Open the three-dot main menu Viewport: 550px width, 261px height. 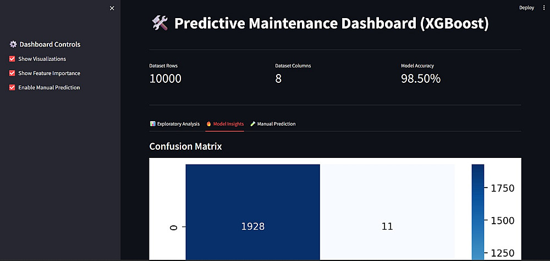[544, 8]
